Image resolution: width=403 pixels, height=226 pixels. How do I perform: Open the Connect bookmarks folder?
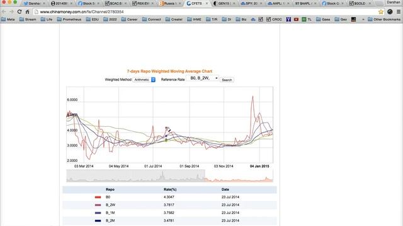(152, 19)
